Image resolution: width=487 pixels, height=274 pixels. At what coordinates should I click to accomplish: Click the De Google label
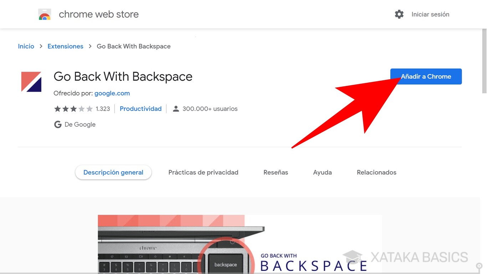point(80,125)
